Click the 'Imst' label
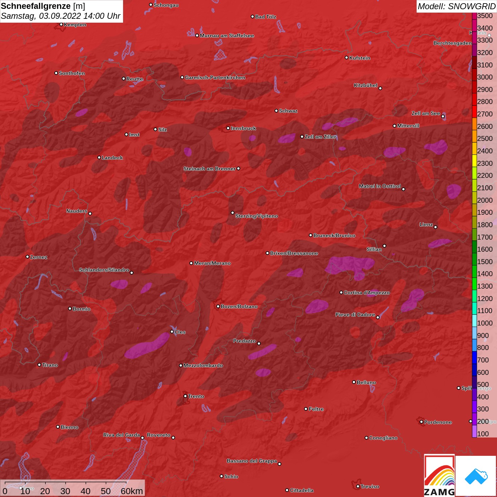 [134, 135]
